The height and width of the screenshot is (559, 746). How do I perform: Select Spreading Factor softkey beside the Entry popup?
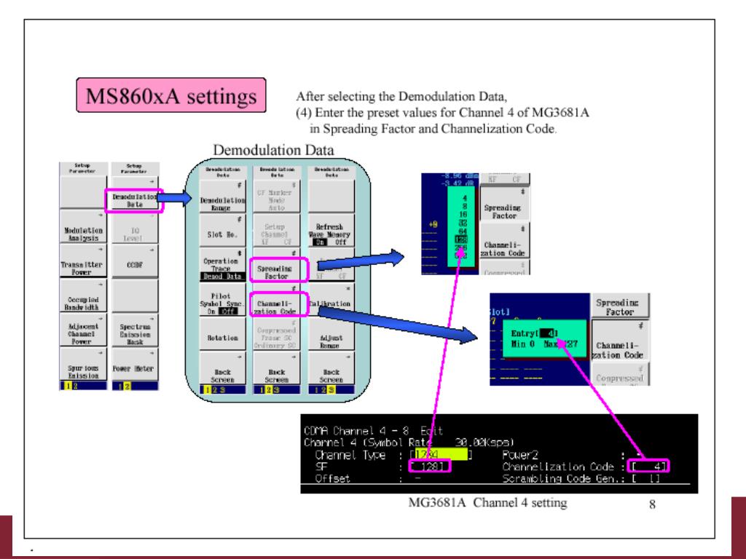(x=619, y=306)
